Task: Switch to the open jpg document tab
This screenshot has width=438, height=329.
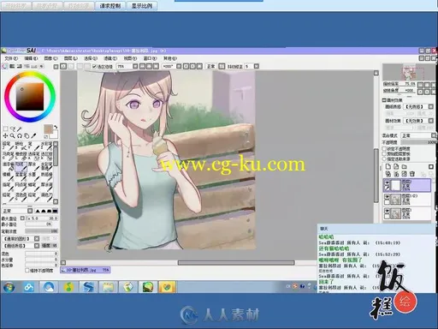Action: (85, 270)
